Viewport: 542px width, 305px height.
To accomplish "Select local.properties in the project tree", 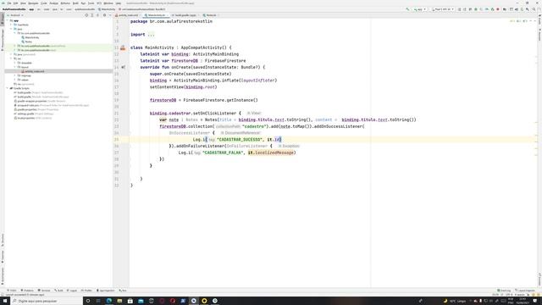I will click(x=33, y=118).
